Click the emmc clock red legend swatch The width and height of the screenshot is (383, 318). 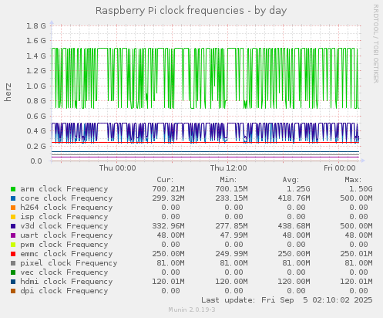[13, 254]
